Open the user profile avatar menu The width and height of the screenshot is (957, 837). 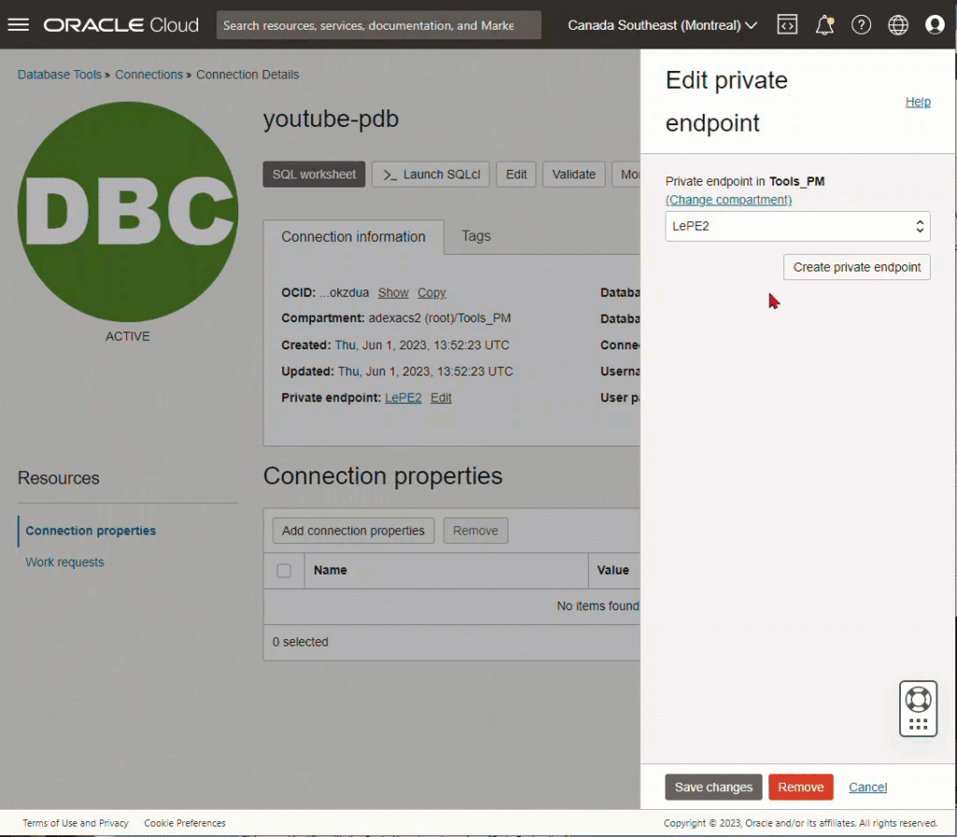pos(936,24)
